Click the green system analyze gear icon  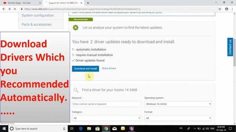click(x=76, y=27)
